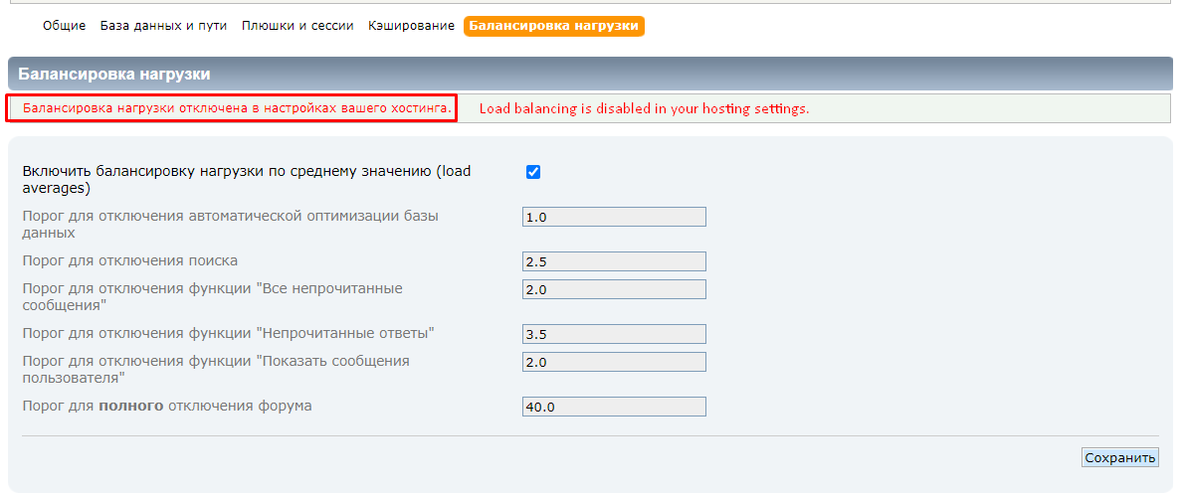Click the Балансировка нагрузки section header
The width and height of the screenshot is (1187, 499).
tap(114, 75)
